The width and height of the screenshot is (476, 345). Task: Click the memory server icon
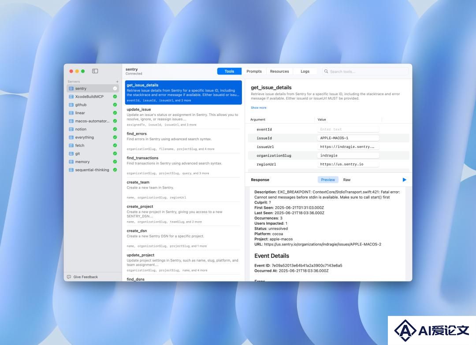71,162
